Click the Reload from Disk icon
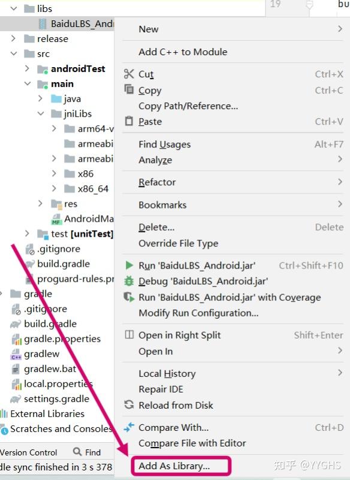350x480 pixels. 129,404
